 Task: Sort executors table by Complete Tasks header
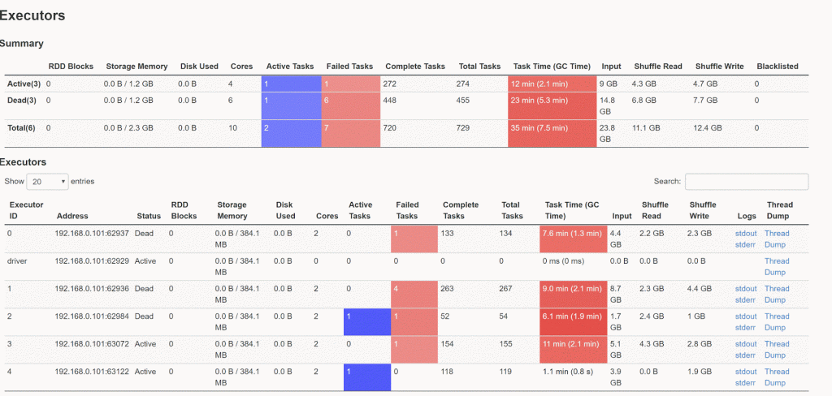pos(461,210)
